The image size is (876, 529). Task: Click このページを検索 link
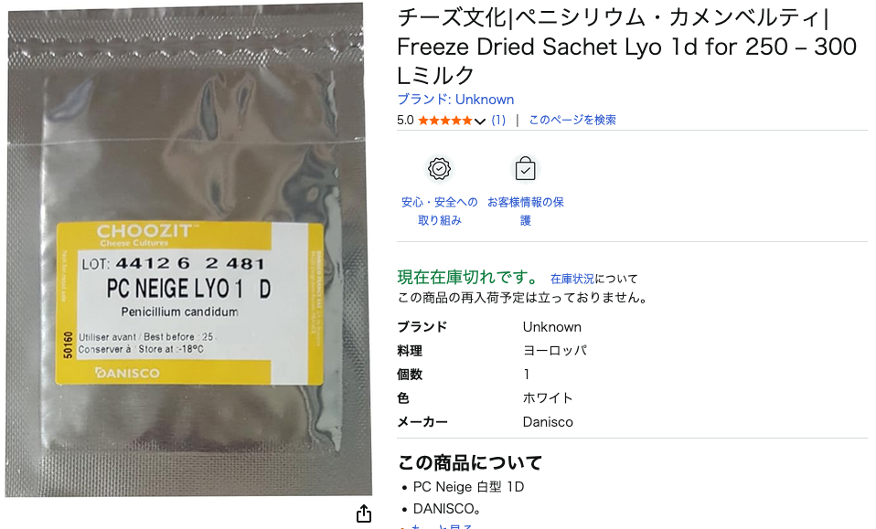[x=572, y=120]
